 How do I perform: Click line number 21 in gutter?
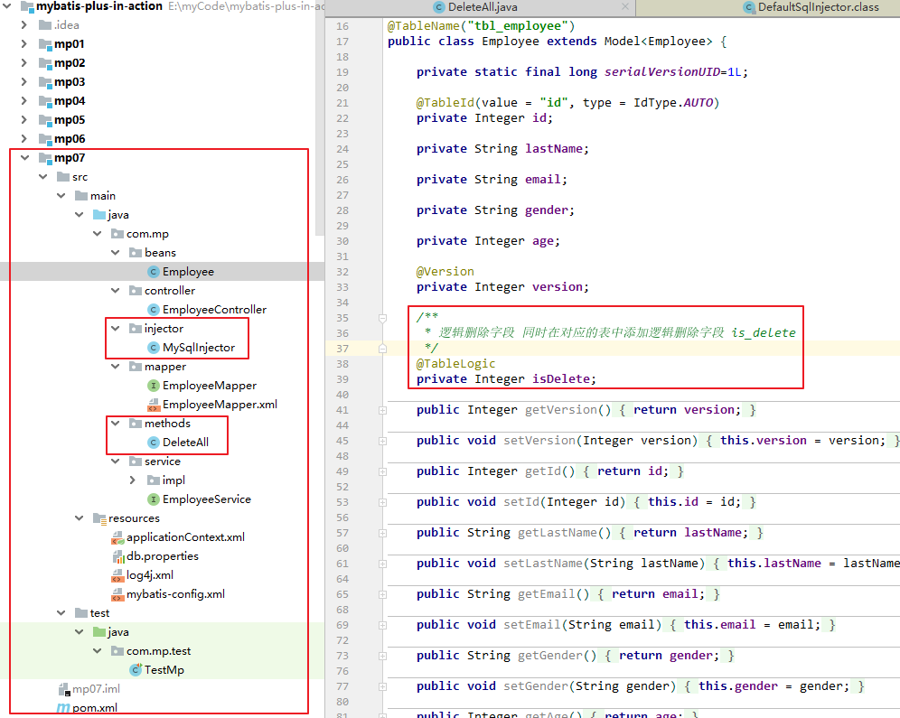tap(342, 103)
